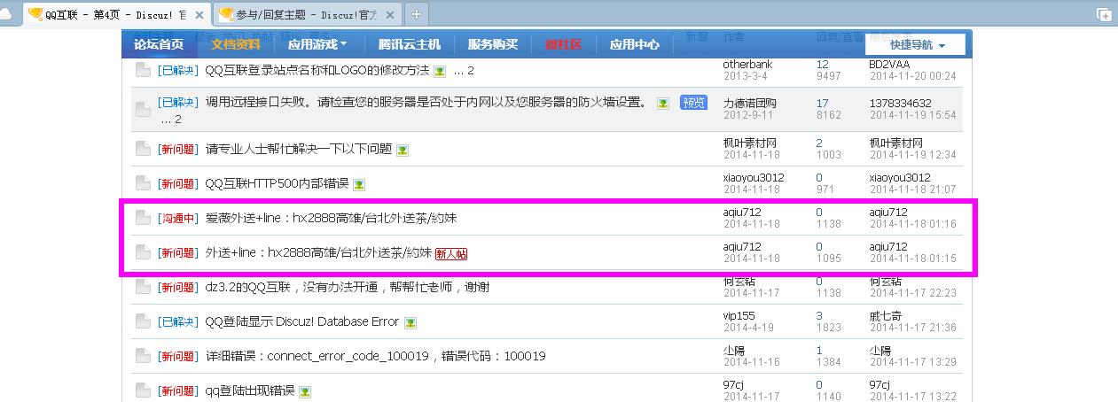Click last reply time 2014-11-18 21:07
Viewport: 1118px width, 402px height.
click(913, 189)
